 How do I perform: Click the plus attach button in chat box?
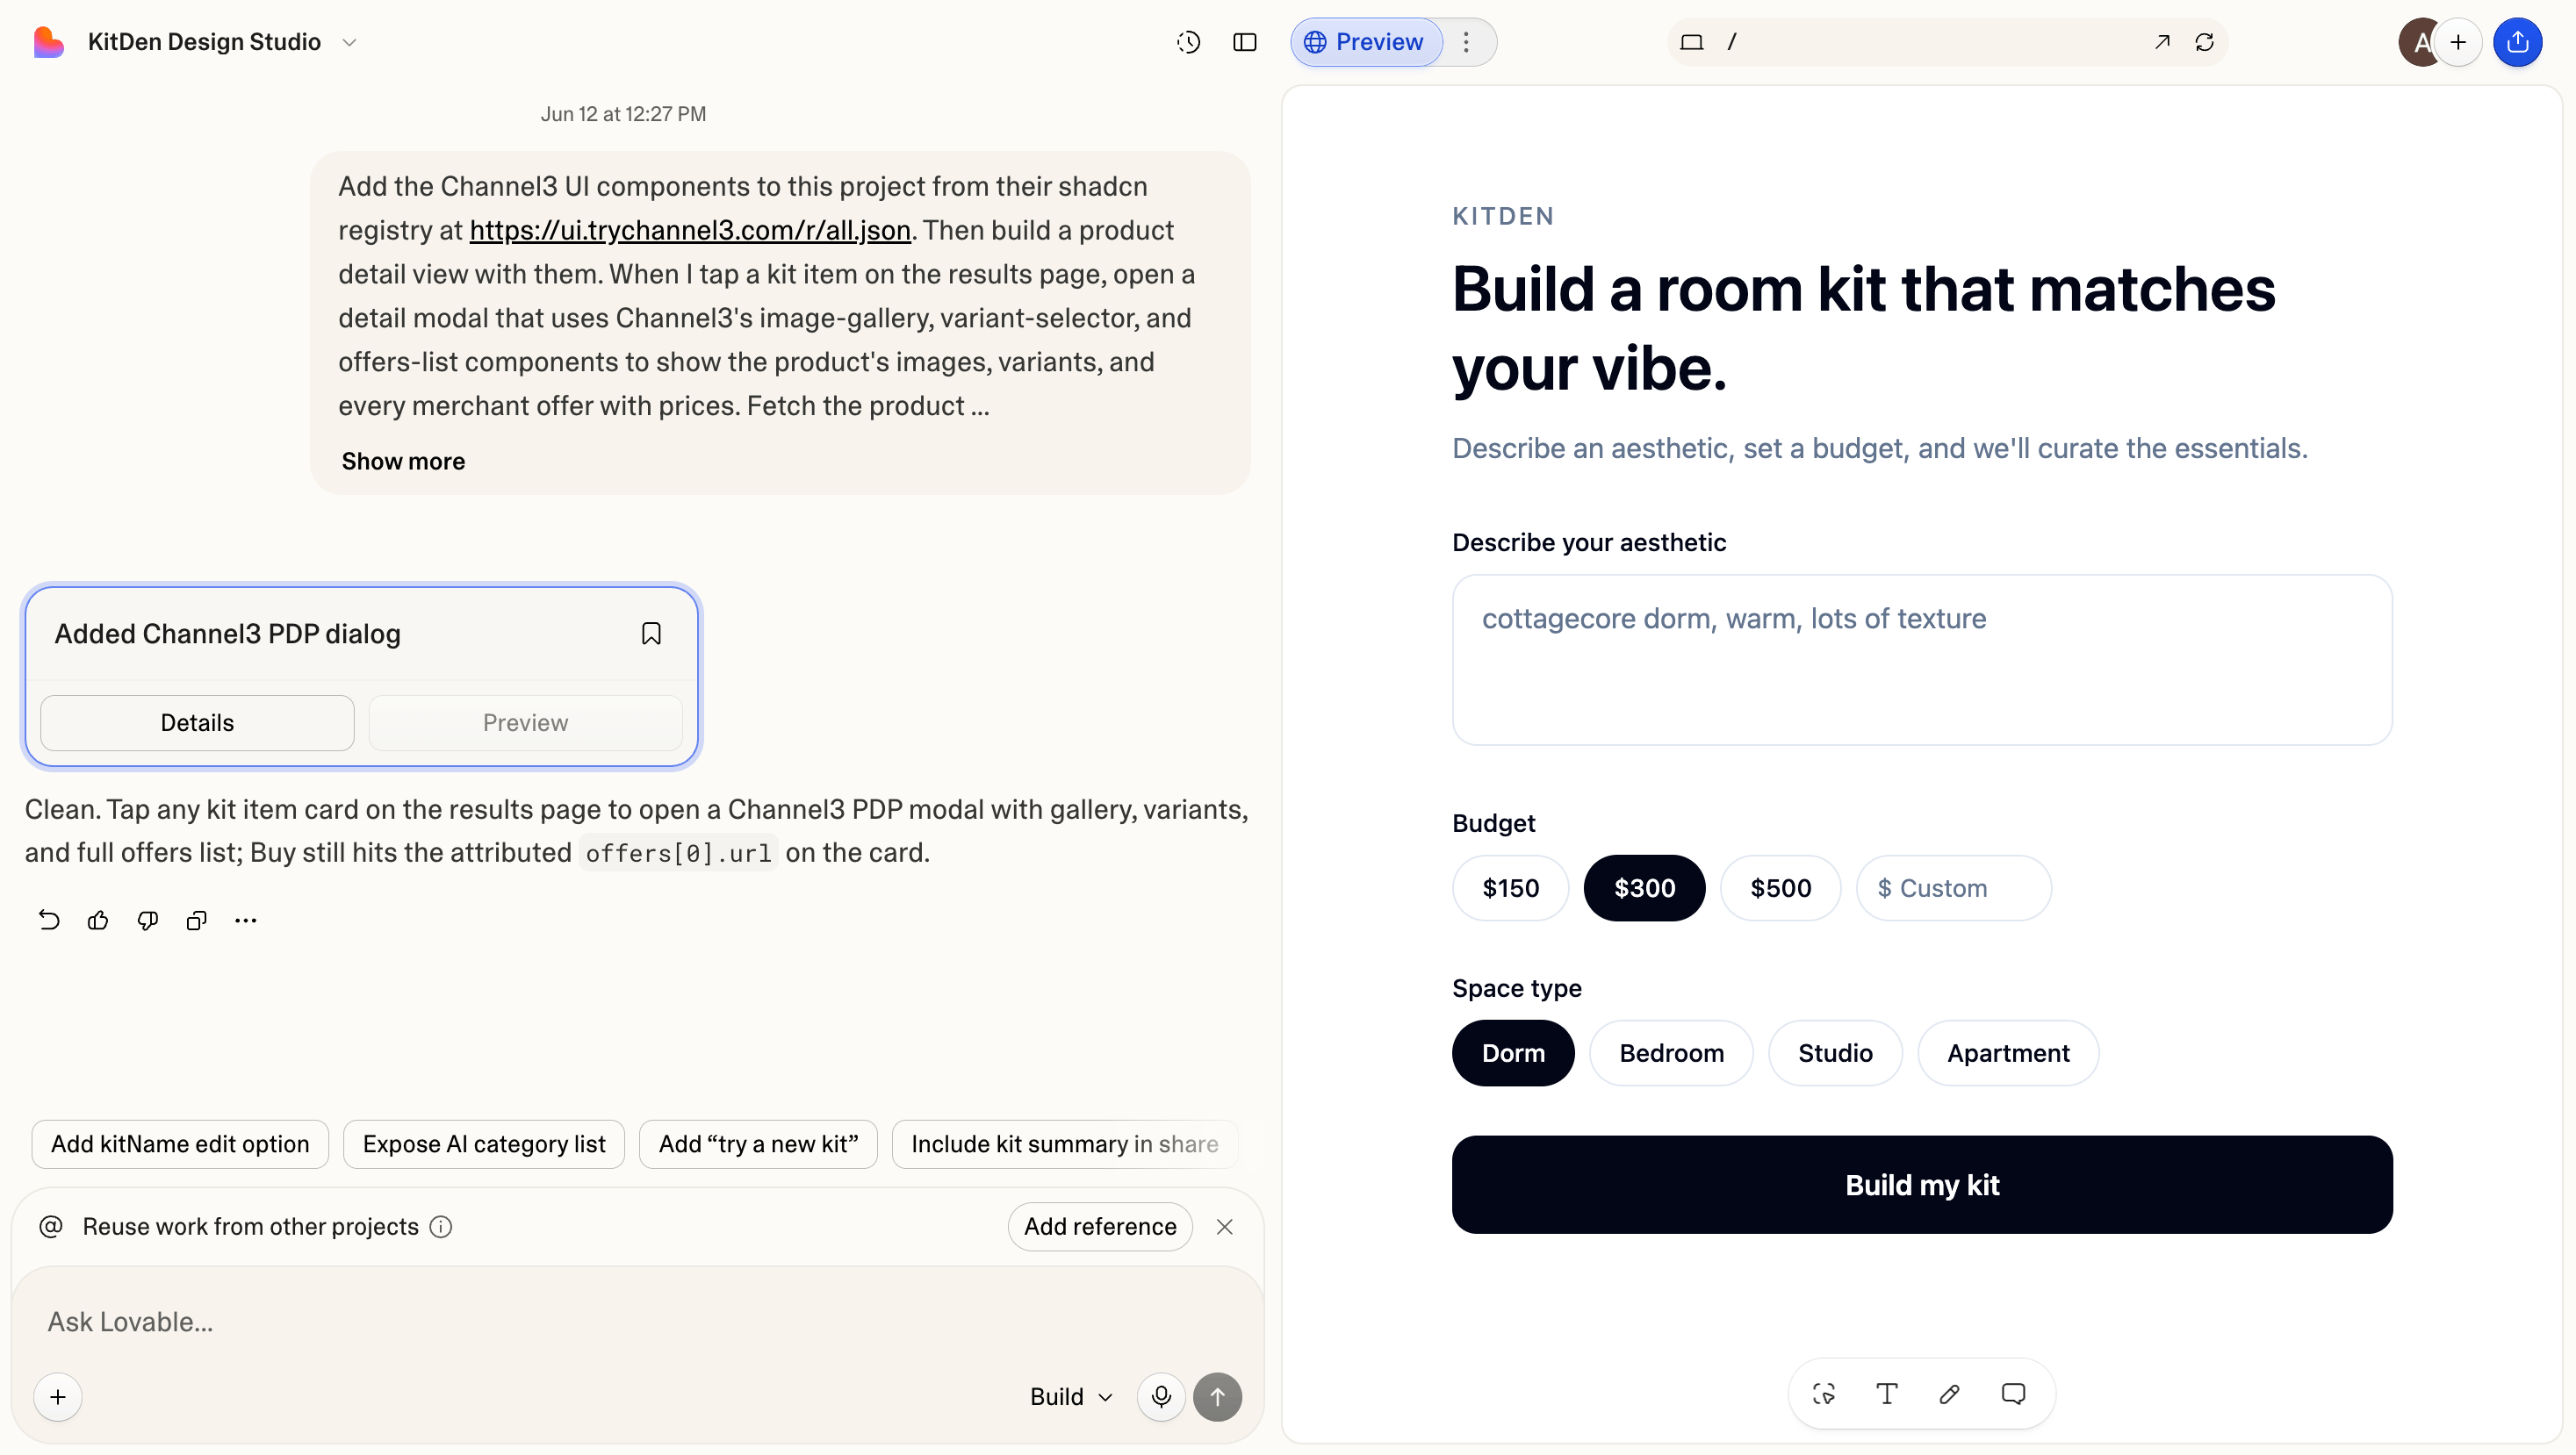(x=58, y=1396)
